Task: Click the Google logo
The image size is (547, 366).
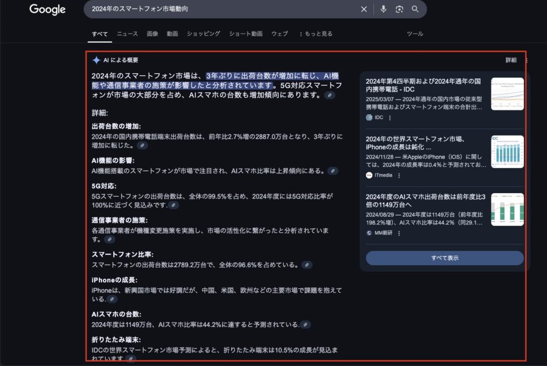Action: point(48,10)
